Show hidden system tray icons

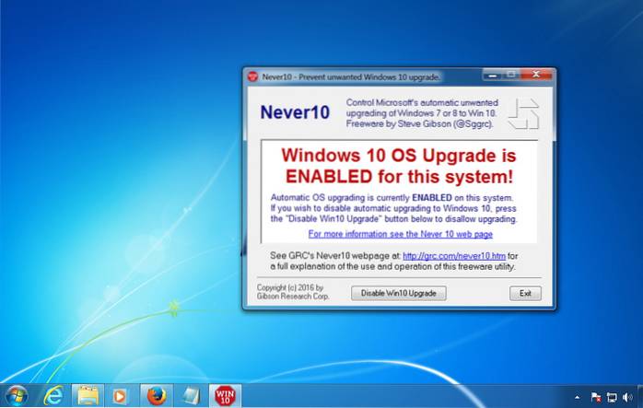tap(578, 396)
